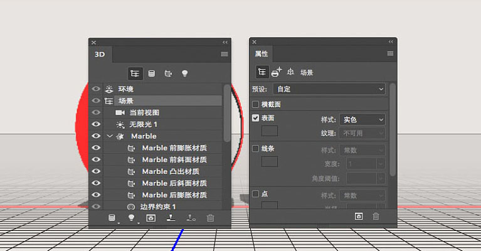The width and height of the screenshot is (481, 251).
Task: Click the light icon of 无限光 1
Action: click(120, 125)
